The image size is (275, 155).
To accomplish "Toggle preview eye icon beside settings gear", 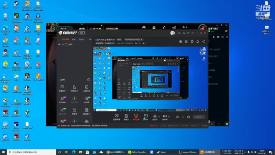I will click(183, 117).
